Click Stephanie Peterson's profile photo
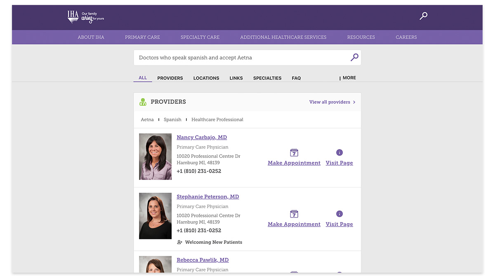 click(155, 216)
